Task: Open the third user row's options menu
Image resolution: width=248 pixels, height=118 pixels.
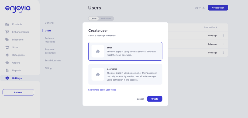Action: pos(223,53)
